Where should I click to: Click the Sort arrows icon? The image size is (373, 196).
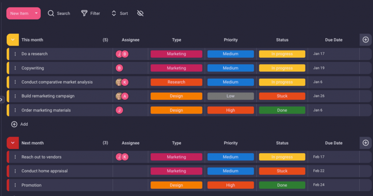[114, 13]
